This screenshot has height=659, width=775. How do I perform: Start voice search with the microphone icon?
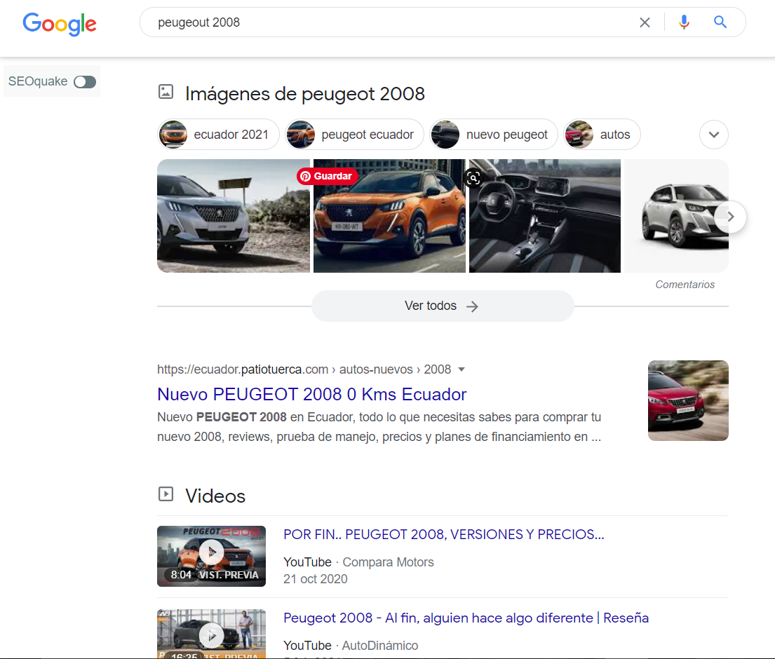(x=684, y=22)
